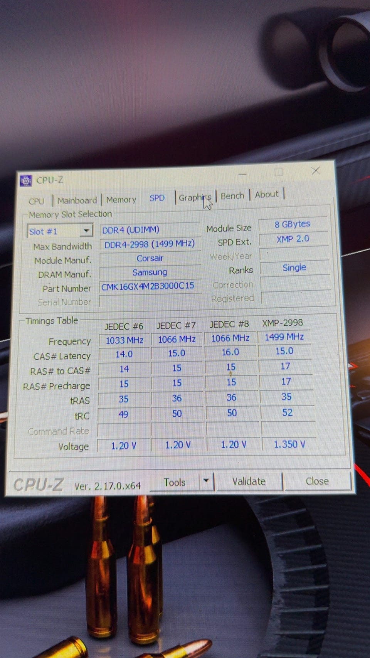Click the Timings Table group label
The image size is (370, 658).
52,321
